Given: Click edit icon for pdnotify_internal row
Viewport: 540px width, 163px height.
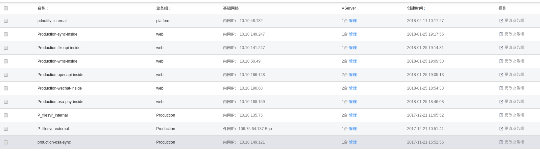Looking at the screenshot, I should tap(501, 21).
